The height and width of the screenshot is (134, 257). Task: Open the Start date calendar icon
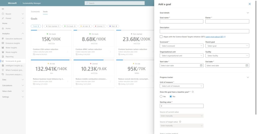(x=201, y=66)
